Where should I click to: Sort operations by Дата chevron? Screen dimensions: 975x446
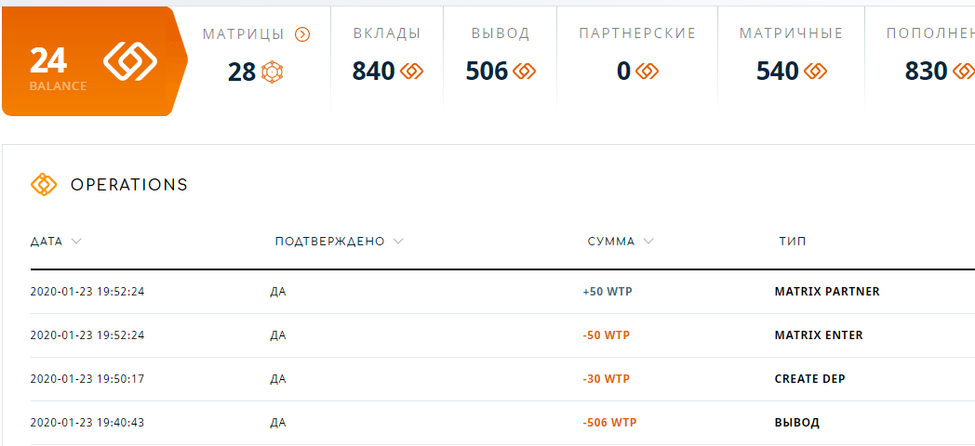[76, 241]
